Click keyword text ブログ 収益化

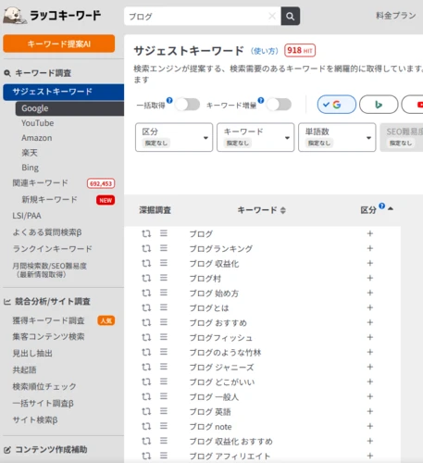(214, 264)
